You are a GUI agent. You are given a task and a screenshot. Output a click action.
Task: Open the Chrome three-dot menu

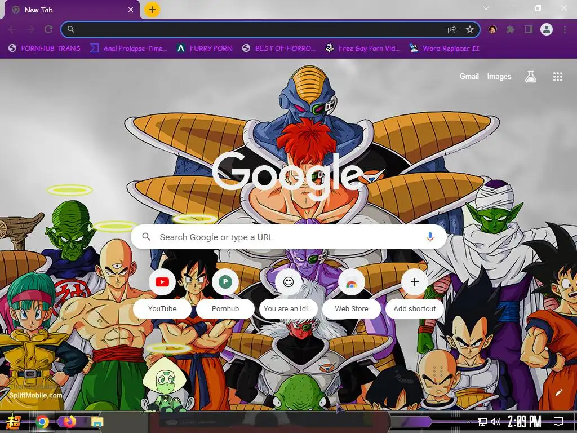[565, 29]
